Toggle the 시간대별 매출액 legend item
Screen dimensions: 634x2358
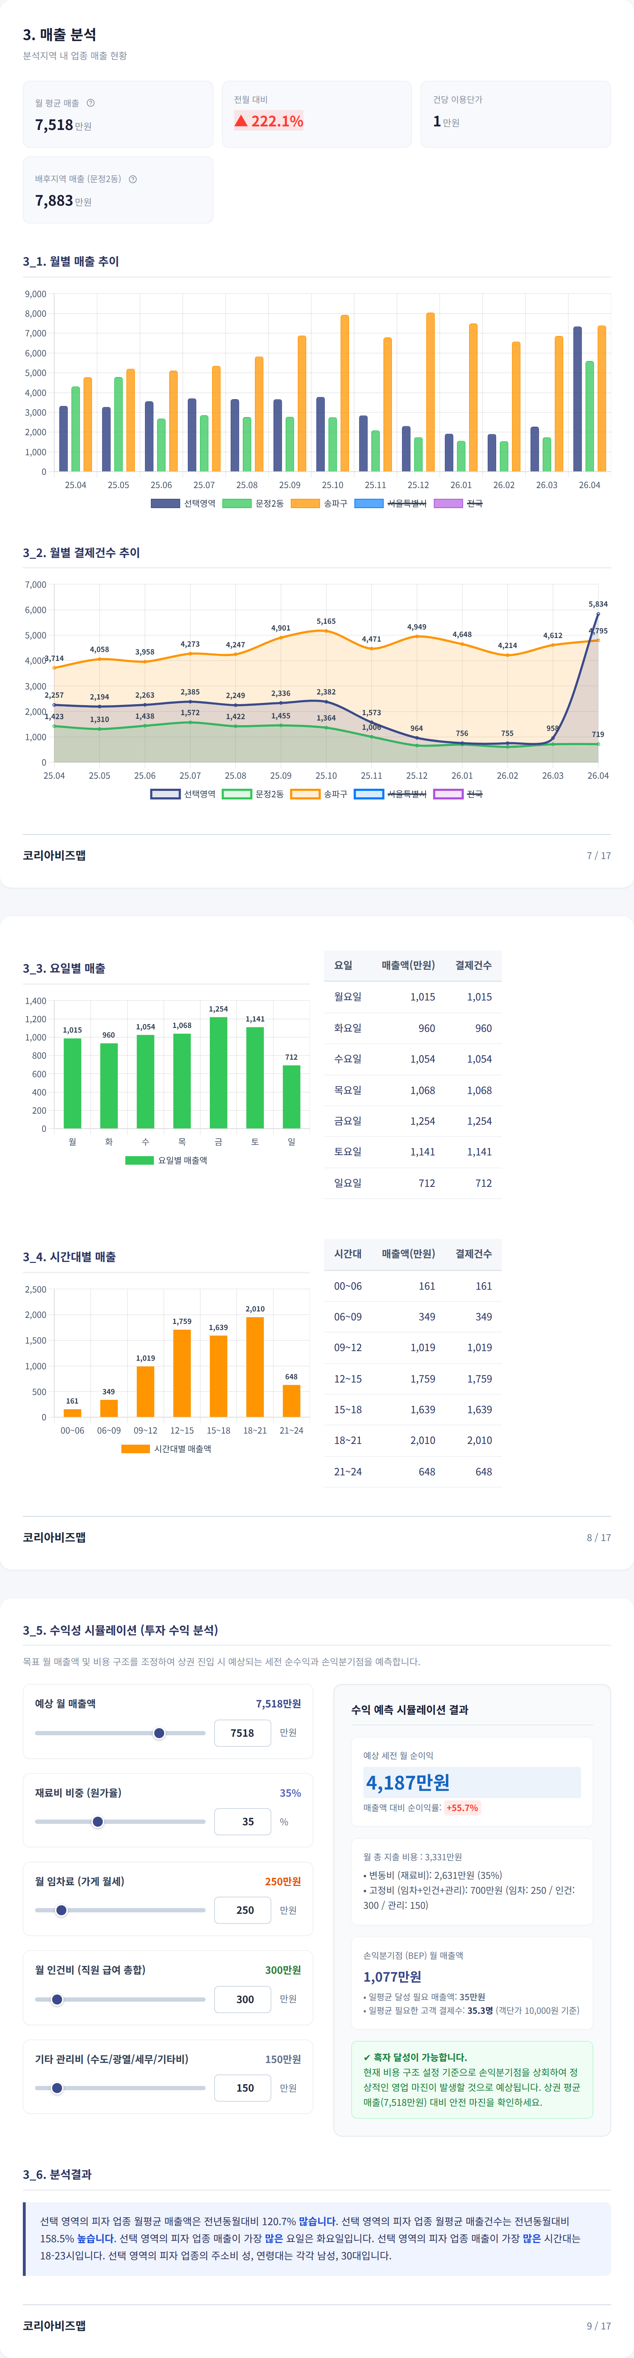166,1449
